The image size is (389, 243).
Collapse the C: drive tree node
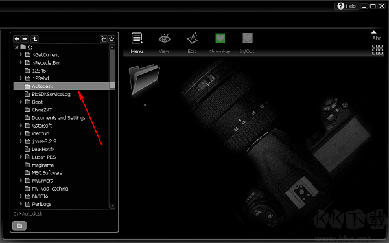16,47
